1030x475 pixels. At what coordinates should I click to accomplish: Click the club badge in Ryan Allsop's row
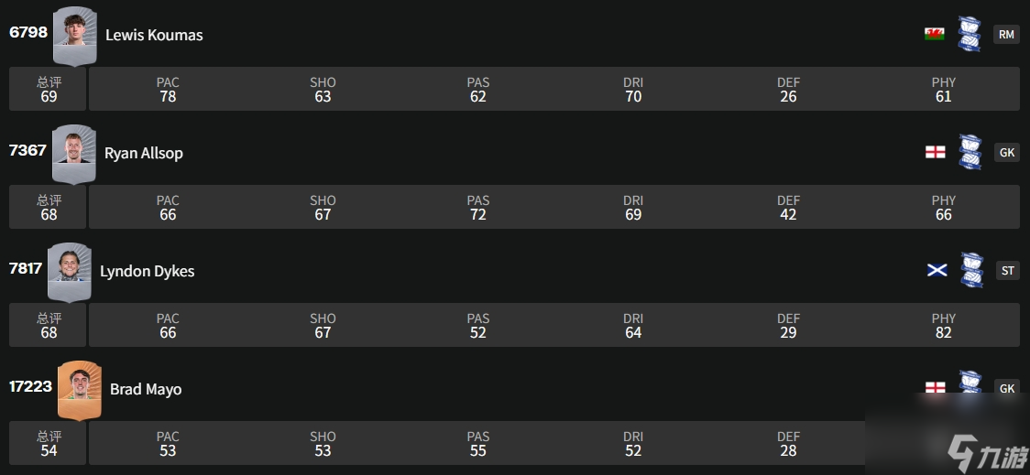[x=970, y=152]
